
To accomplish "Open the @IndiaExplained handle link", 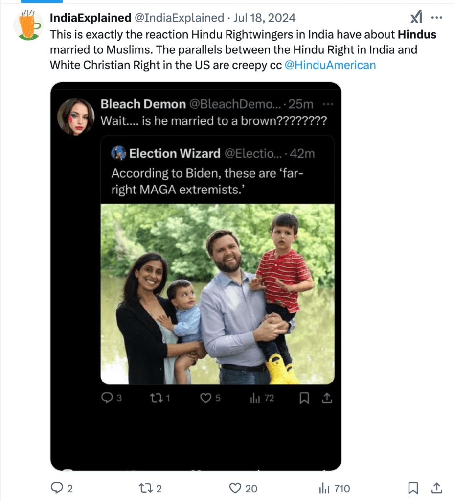I will tap(179, 18).
